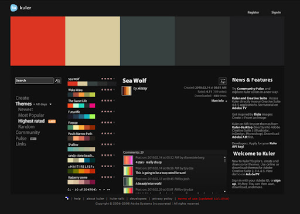Open the Links section
The height and width of the screenshot is (214, 300).
[21, 144]
